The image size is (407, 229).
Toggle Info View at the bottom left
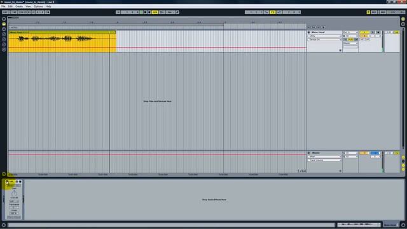tap(4, 225)
